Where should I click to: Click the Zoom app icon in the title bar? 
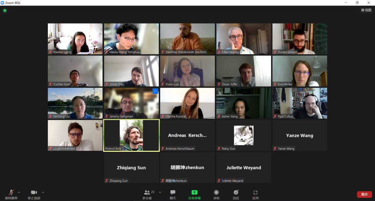2,3
